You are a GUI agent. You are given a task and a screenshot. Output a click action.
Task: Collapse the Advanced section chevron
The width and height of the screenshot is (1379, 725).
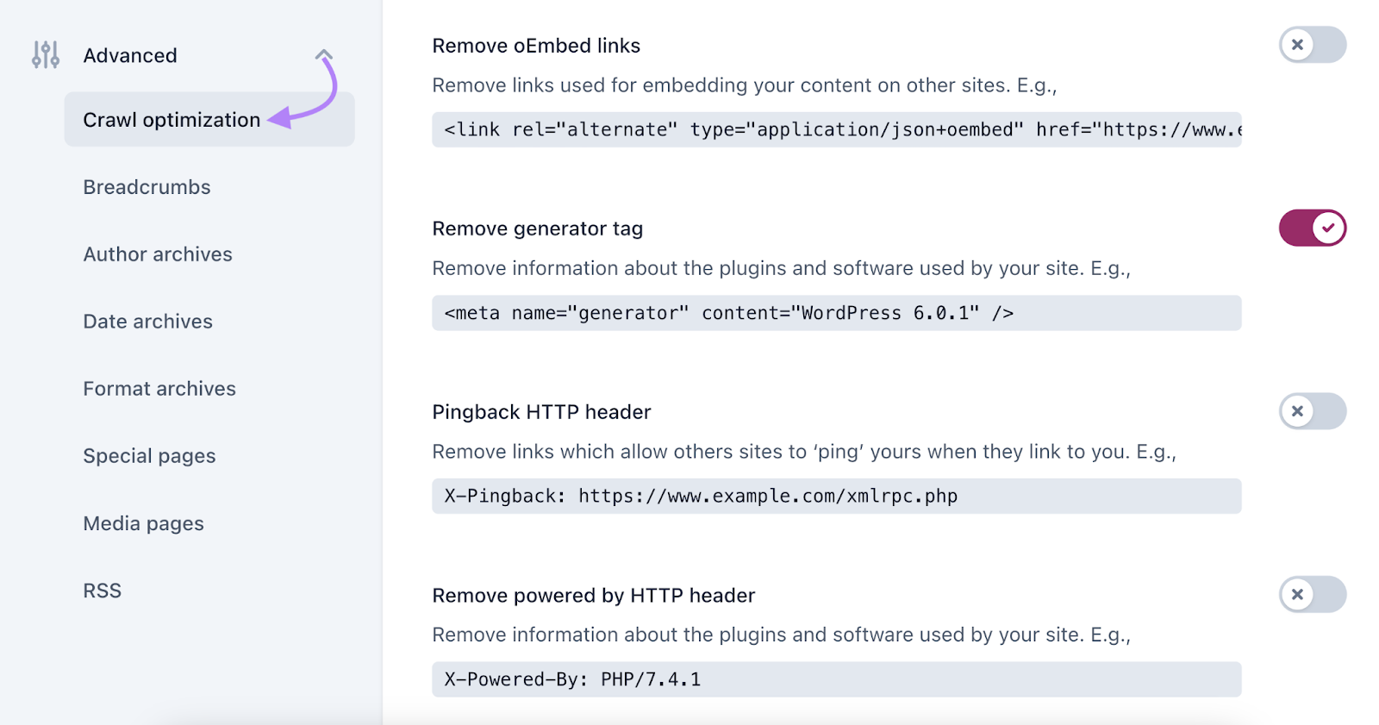click(323, 55)
